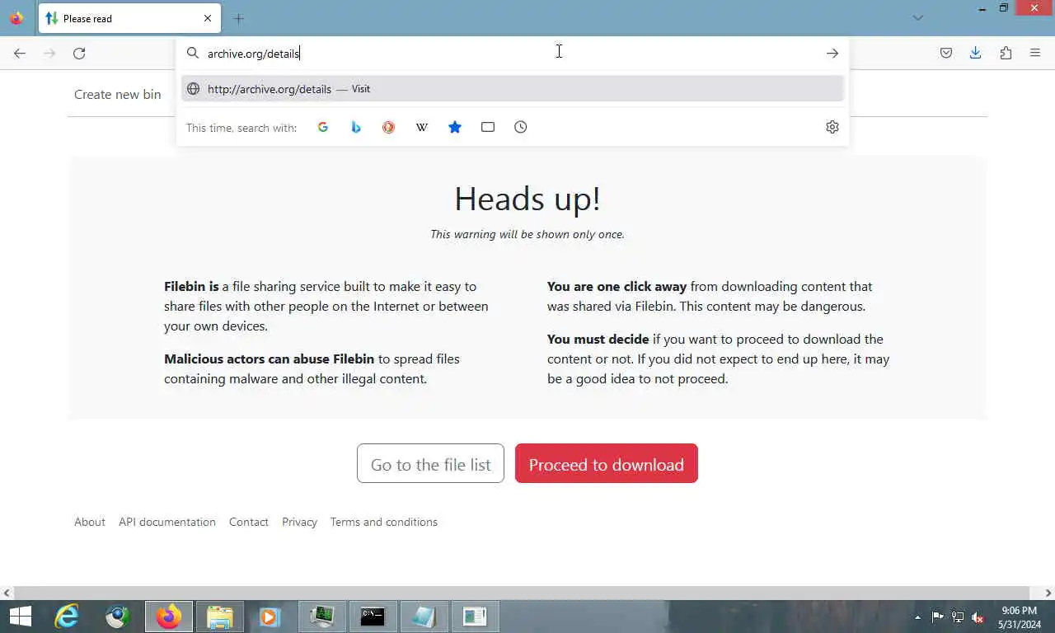
Task: Search with Bing icon this time
Action: 356,127
